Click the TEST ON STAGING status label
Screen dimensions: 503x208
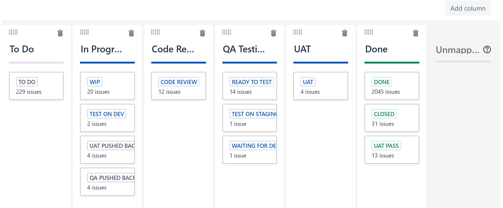pos(253,114)
